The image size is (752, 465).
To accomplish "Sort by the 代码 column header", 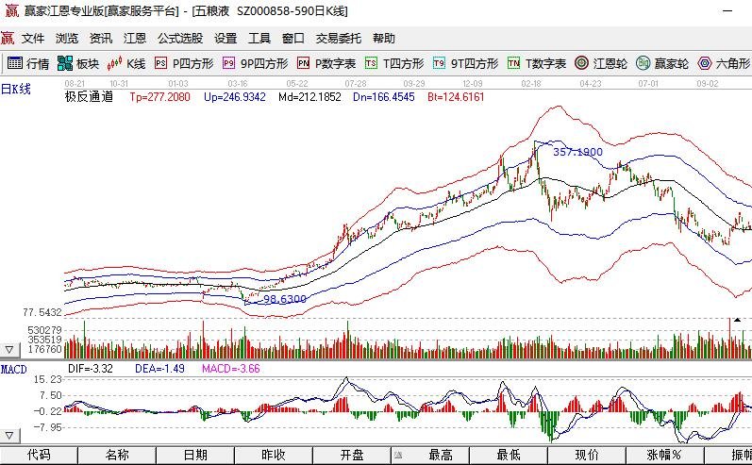I will (x=39, y=455).
